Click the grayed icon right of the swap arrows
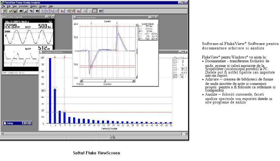The image size is (280, 161). pyautogui.click(x=85, y=11)
